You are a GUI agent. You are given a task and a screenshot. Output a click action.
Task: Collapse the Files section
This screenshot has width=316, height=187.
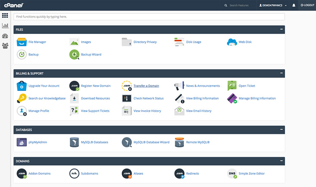(x=281, y=29)
